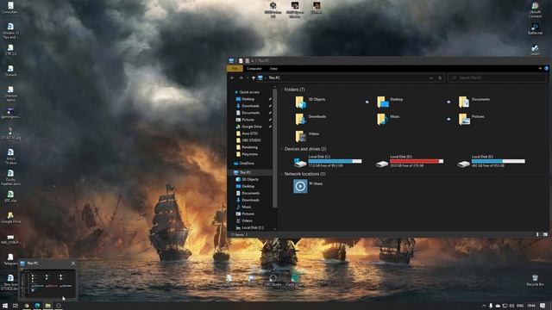The image size is (552, 310).
Task: Go back with the Back arrow
Action: click(232, 77)
